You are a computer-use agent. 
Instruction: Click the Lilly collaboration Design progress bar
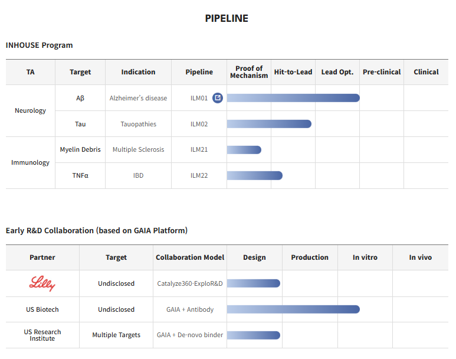[253, 283]
